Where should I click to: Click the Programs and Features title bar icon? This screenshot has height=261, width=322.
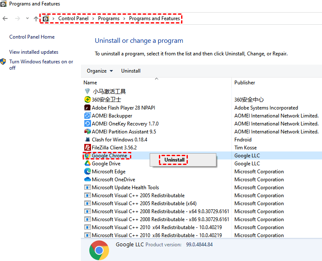3,4
